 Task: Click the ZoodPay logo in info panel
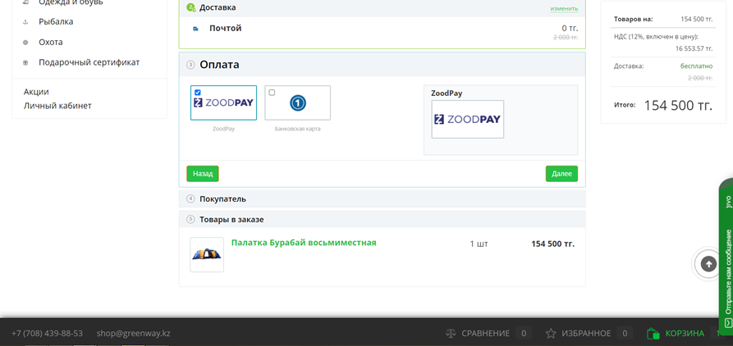pyautogui.click(x=468, y=119)
